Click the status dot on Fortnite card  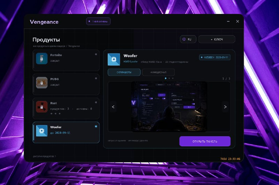point(96,54)
